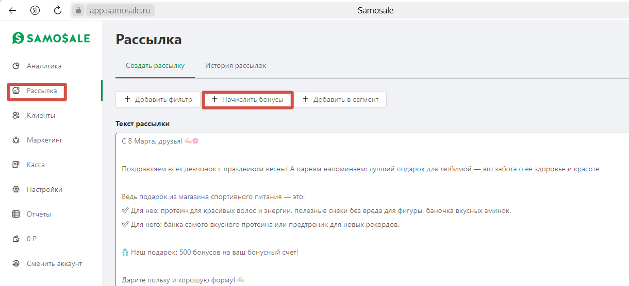This screenshot has height=286, width=629.
Task: Click the Рассылка sidebar icon
Action: coord(16,91)
